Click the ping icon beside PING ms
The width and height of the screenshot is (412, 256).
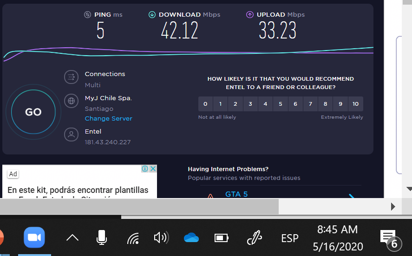(87, 15)
